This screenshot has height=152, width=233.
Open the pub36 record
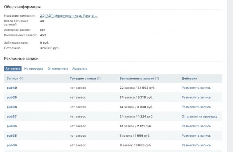pyautogui.click(x=12, y=126)
